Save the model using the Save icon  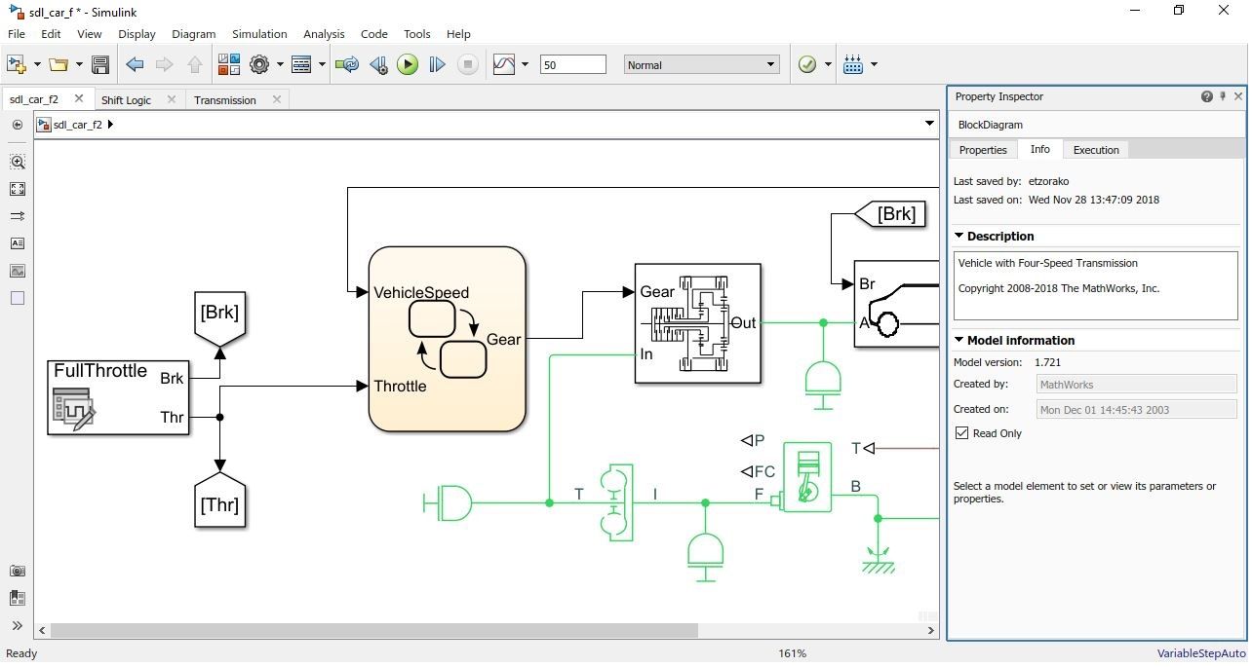click(100, 64)
